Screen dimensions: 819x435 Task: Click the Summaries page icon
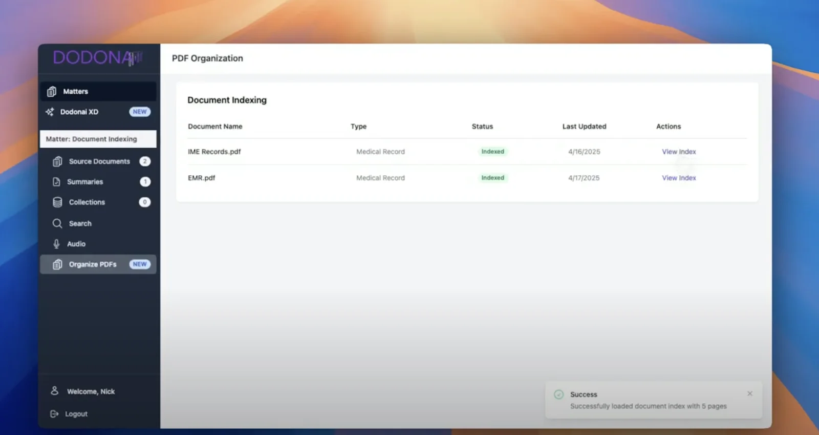point(56,182)
